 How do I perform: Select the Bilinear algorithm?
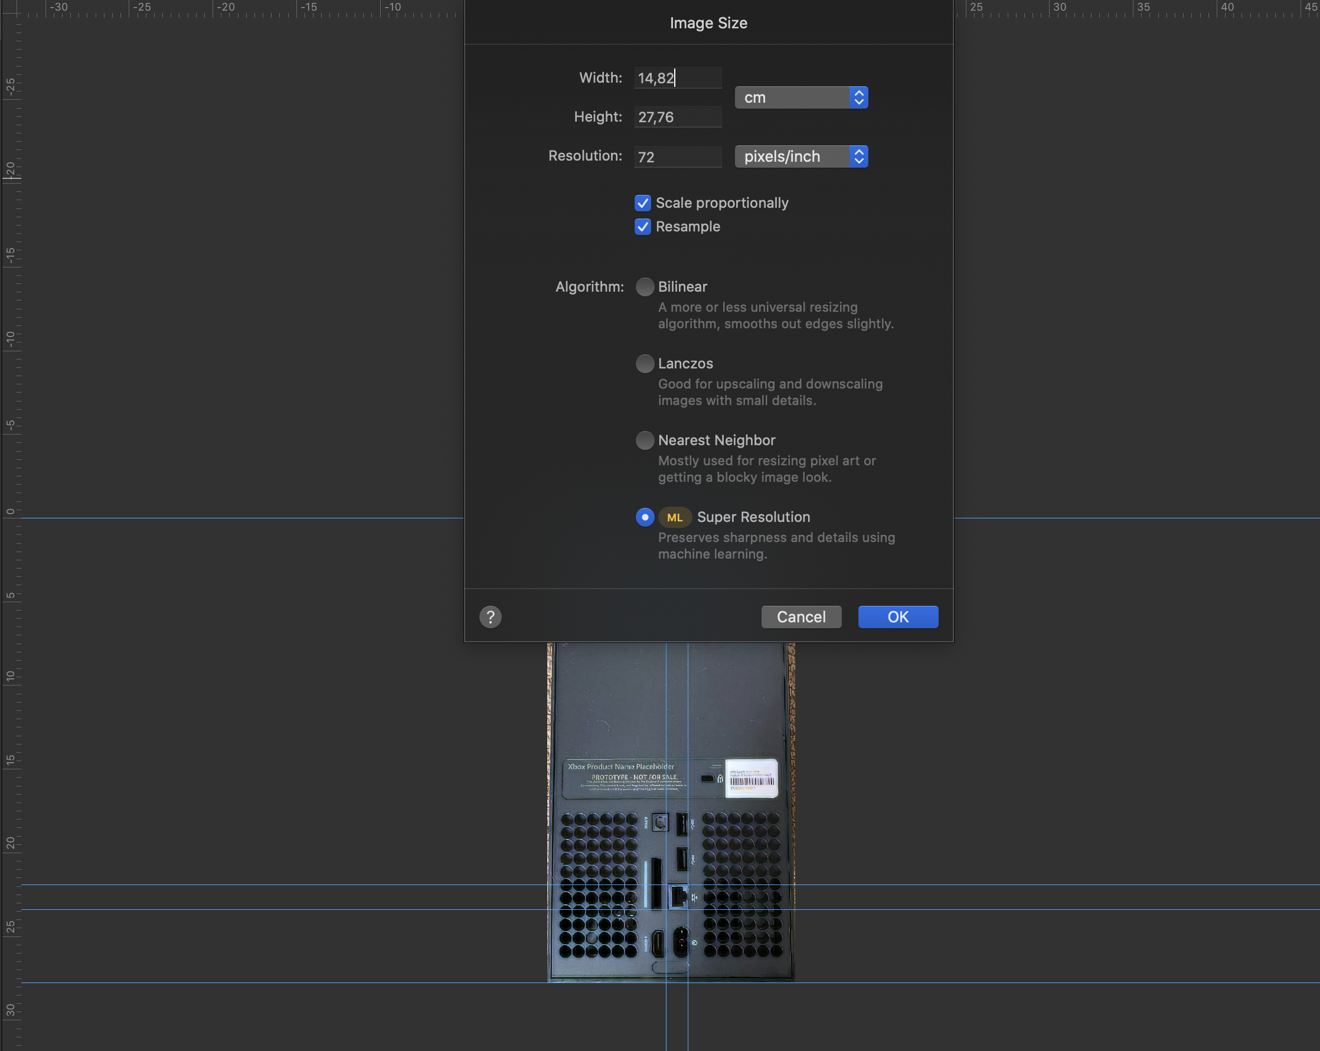point(644,286)
